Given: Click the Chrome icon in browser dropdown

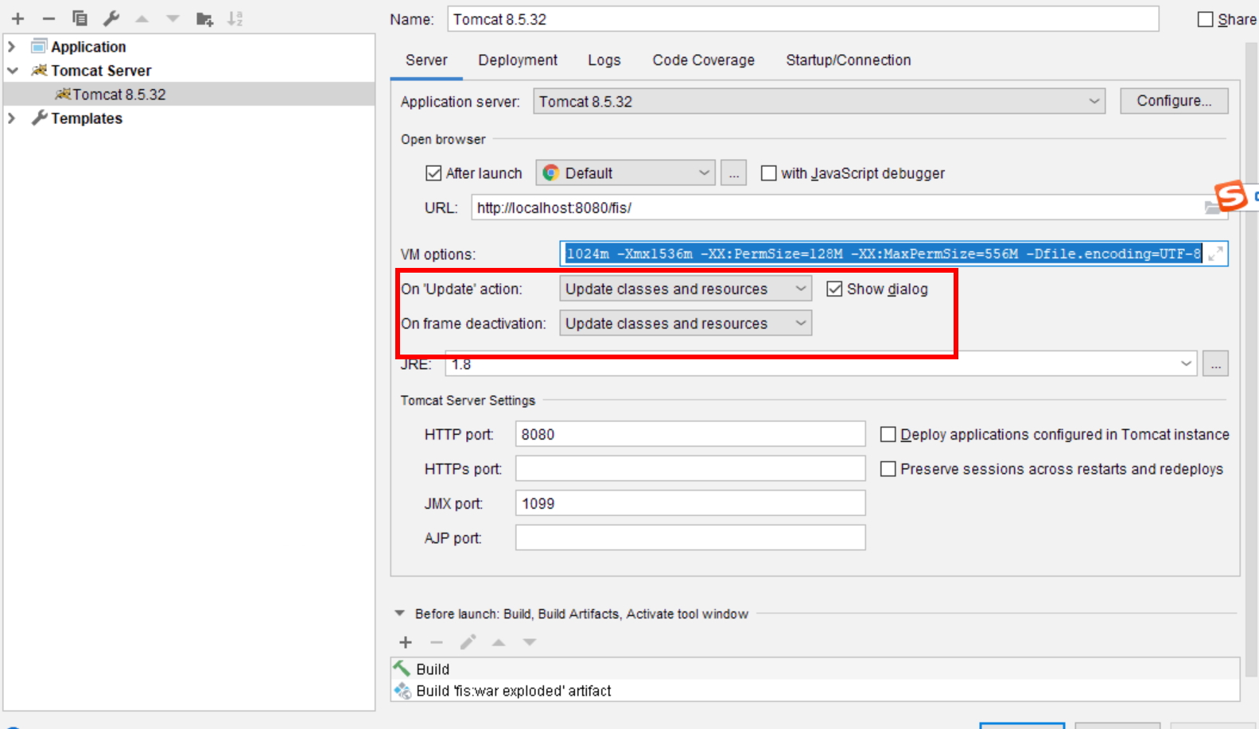Looking at the screenshot, I should tap(550, 173).
